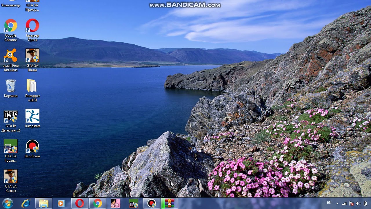Switch to Opera in the taskbar
This screenshot has width=371, height=209.
[80, 203]
